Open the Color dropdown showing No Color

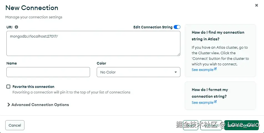click(138, 72)
